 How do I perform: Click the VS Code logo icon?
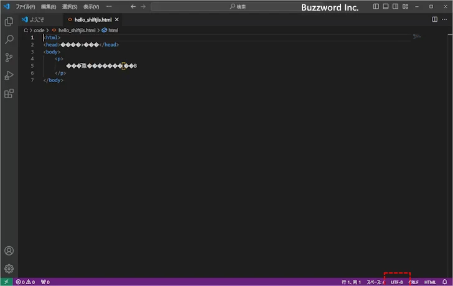[x=7, y=6]
